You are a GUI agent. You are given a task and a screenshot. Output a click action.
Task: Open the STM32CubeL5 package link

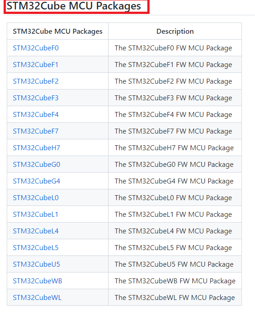click(x=36, y=248)
